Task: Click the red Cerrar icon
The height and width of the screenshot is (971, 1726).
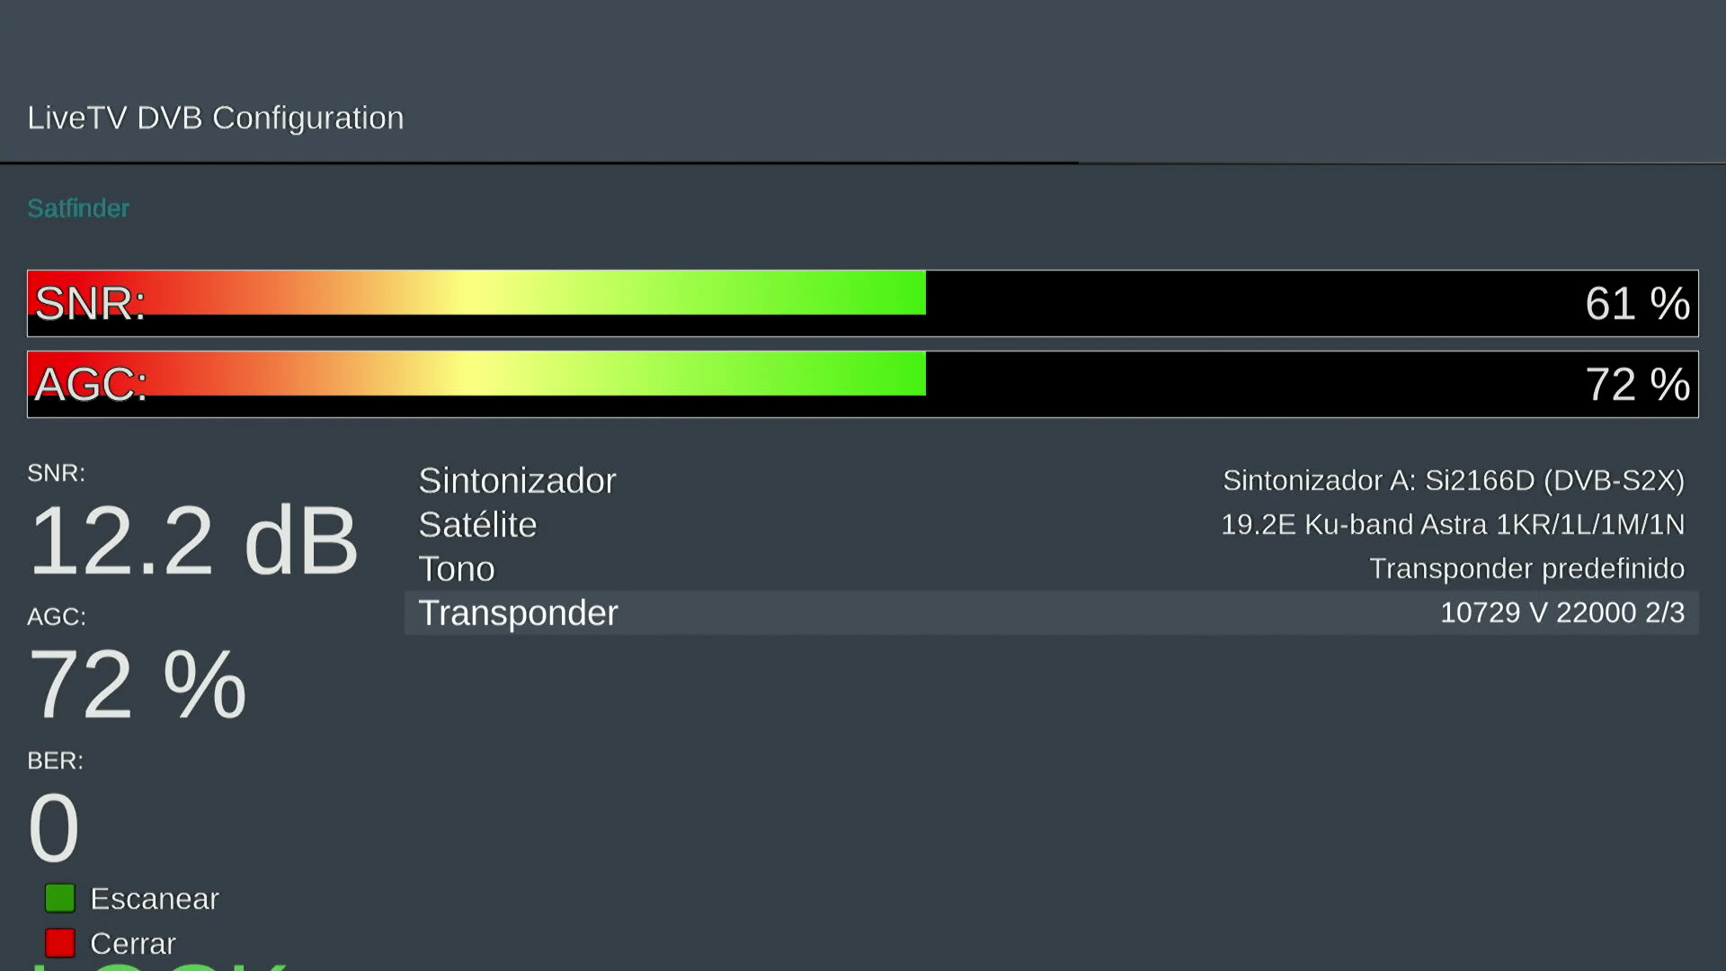Action: (60, 943)
